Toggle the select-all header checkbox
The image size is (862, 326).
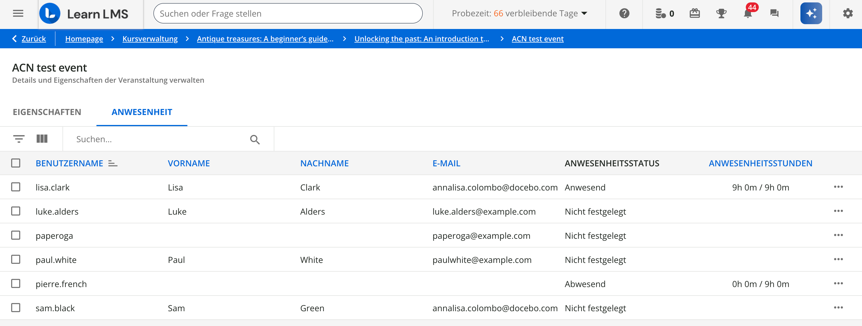16,163
